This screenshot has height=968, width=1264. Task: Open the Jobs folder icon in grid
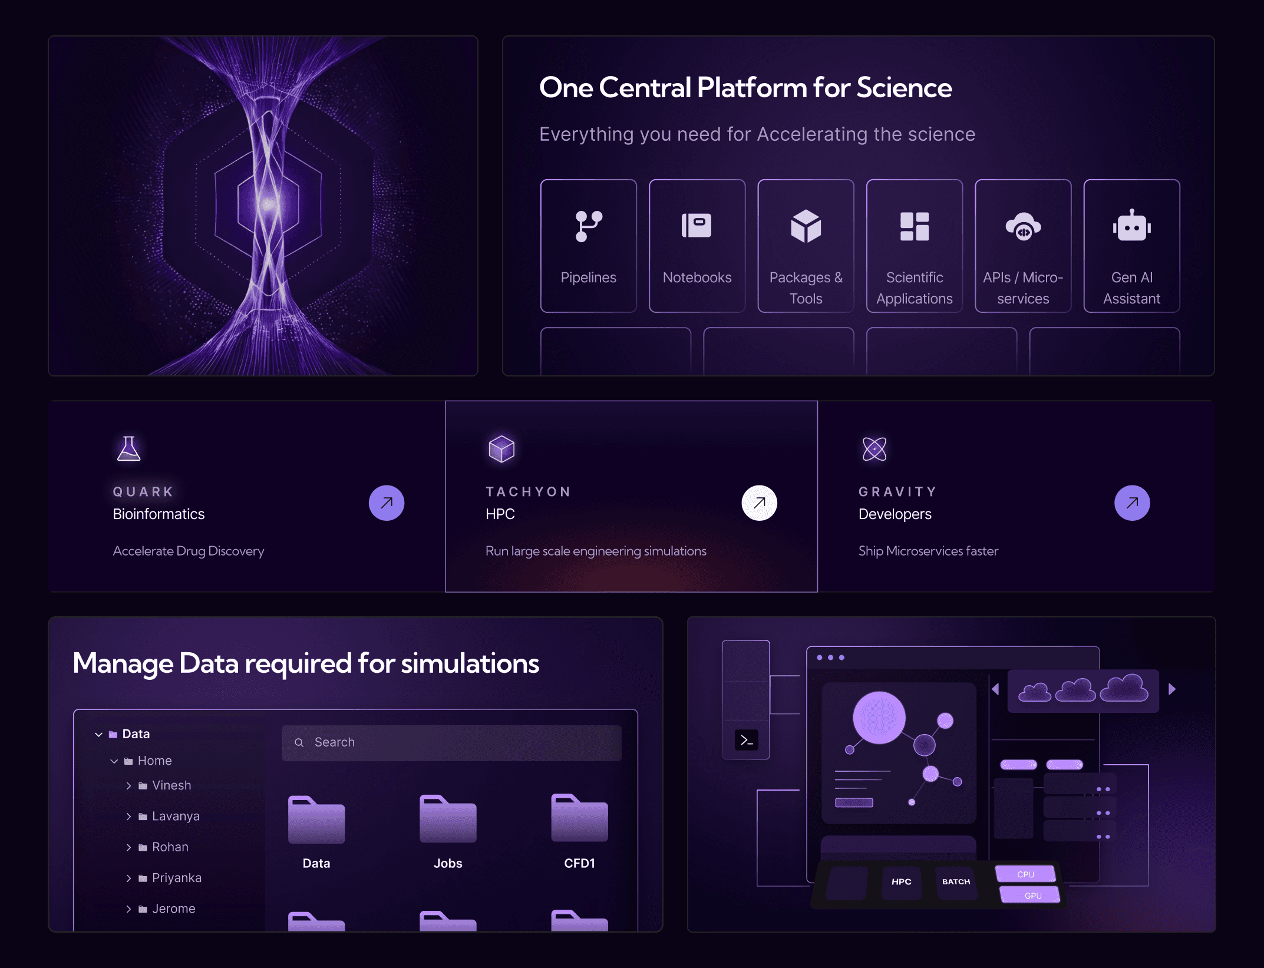[448, 818]
